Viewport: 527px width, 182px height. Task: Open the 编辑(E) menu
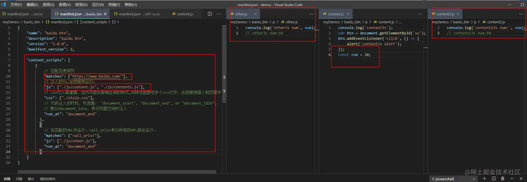pos(32,5)
